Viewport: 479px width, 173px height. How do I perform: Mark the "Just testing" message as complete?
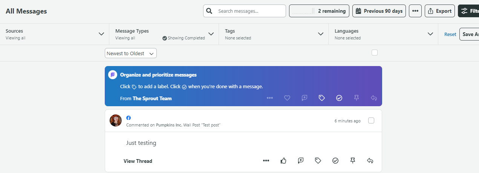pyautogui.click(x=335, y=161)
